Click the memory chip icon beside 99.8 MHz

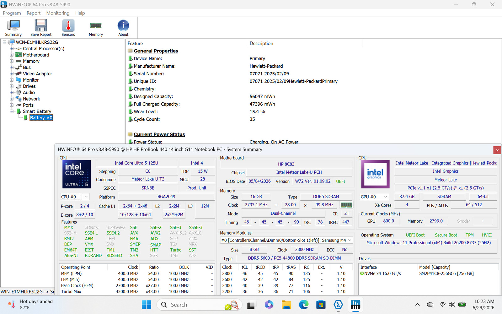pos(346,205)
